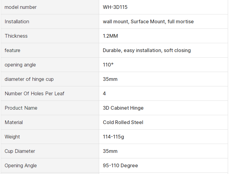Viewport: 229px width, 174px height.
Task: Click the Cup Diameter label
Action: 20,151
